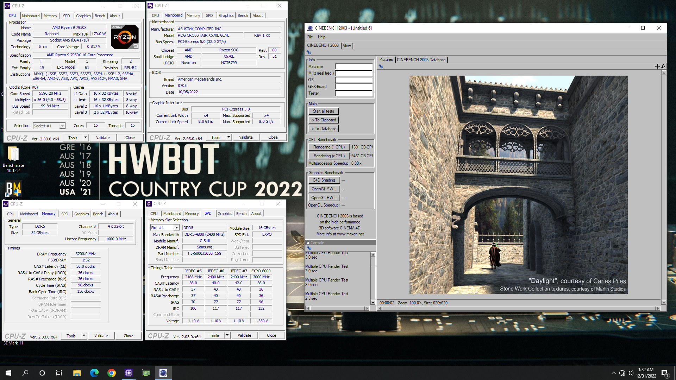The width and height of the screenshot is (676, 380).
Task: Run the Rendering (x CPU) benchmark
Action: (329, 156)
